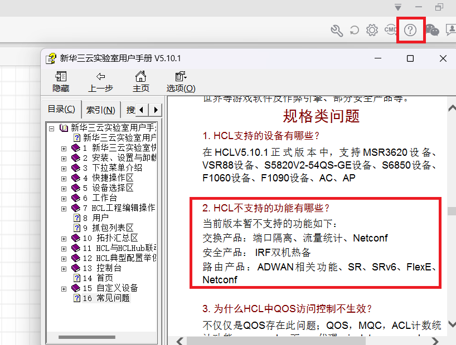Expand chapter 15 自定义设备 node
The image size is (456, 345).
(64, 289)
